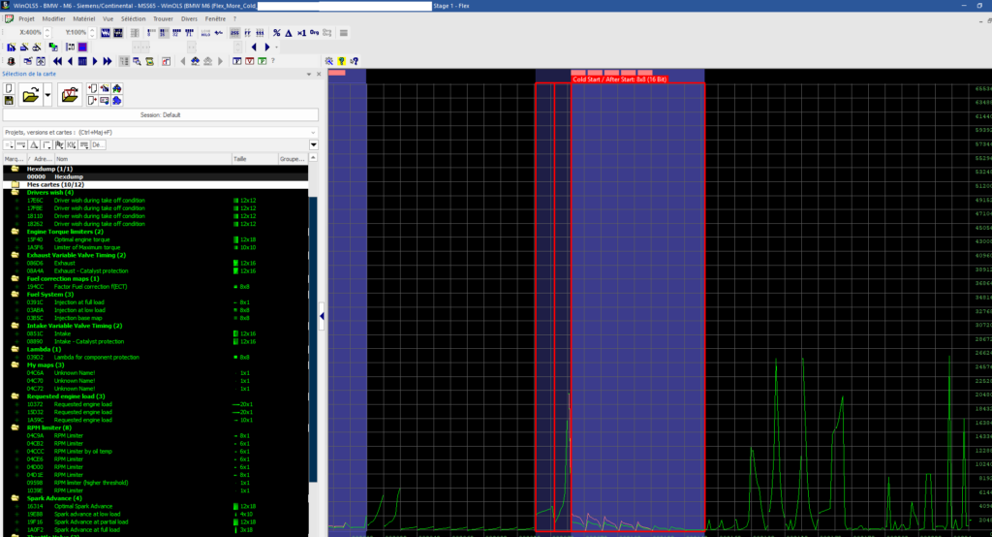Click the save disk icon in map selection
Viewport: 992px width, 537px height.
[x=9, y=100]
